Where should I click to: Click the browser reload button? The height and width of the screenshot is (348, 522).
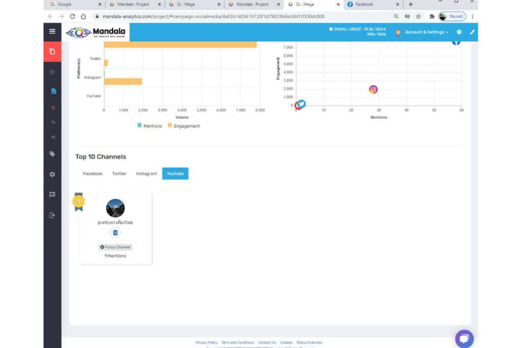coord(72,16)
